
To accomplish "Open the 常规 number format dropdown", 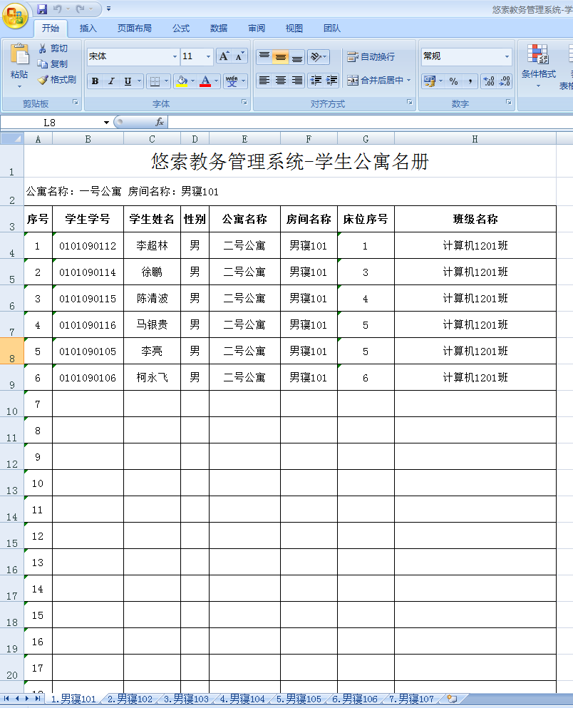I will click(507, 57).
